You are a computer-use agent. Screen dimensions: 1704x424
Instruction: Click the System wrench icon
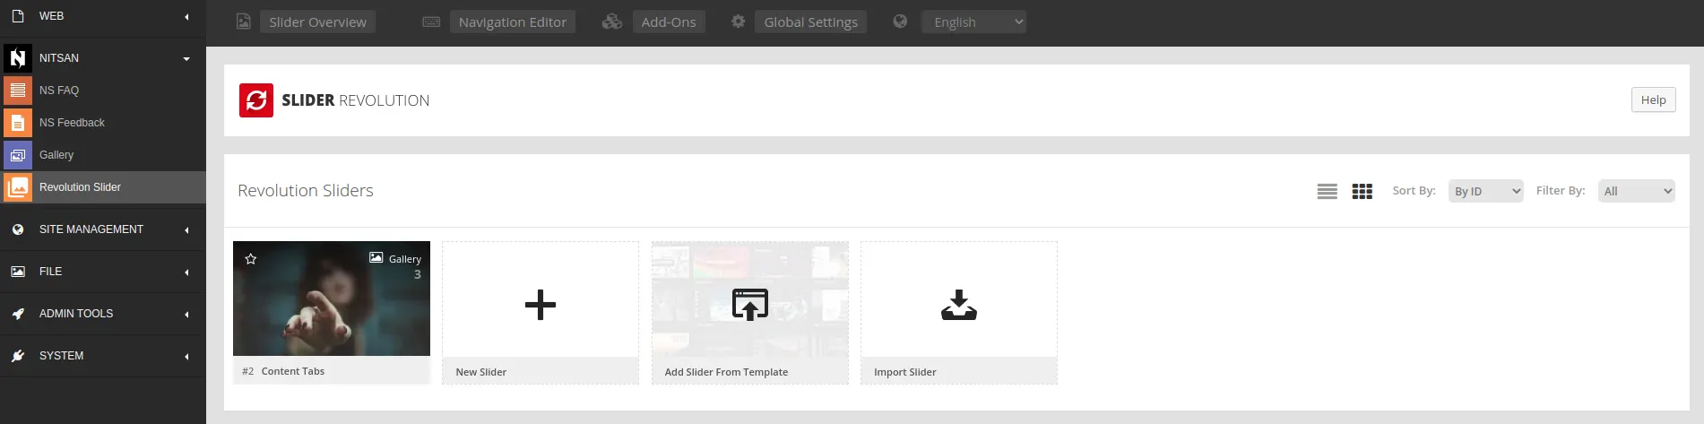[17, 356]
